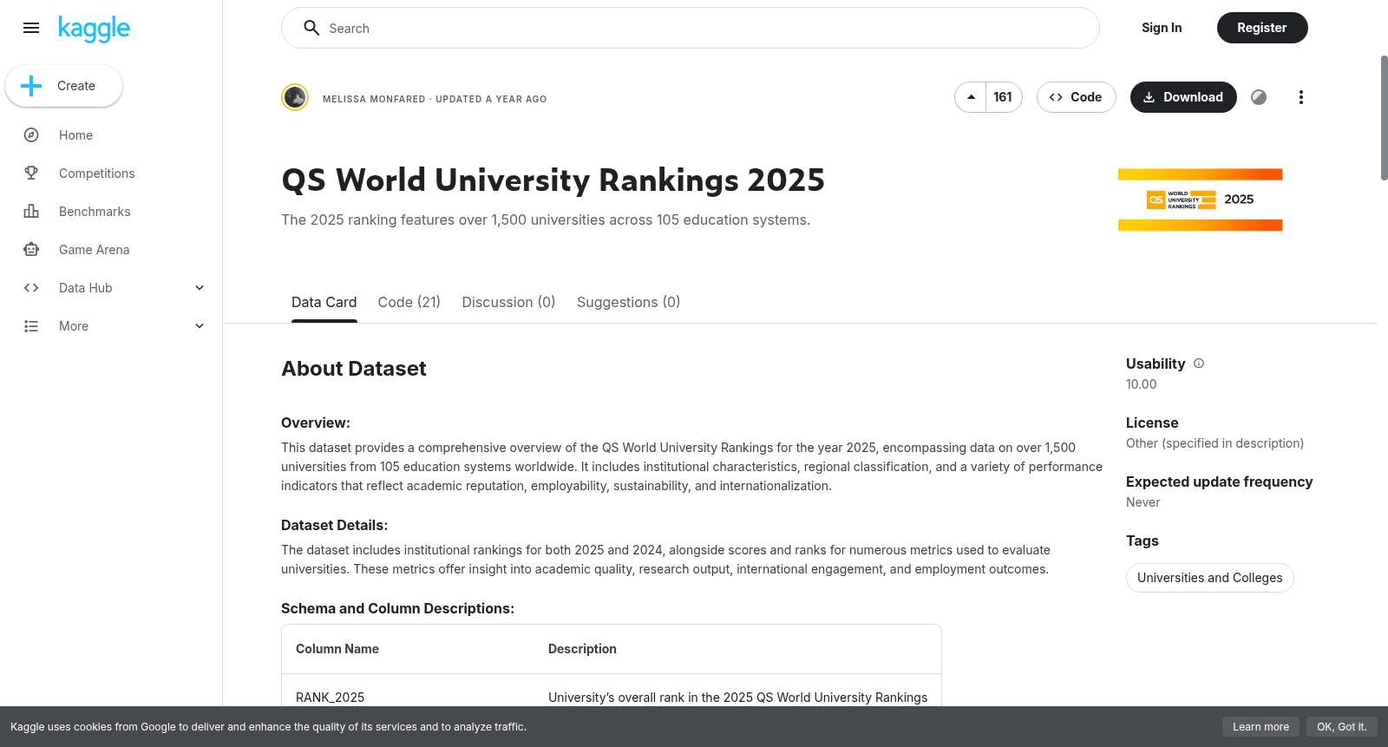The height and width of the screenshot is (747, 1388).
Task: Open the Suggestions (0) tab
Action: [628, 302]
